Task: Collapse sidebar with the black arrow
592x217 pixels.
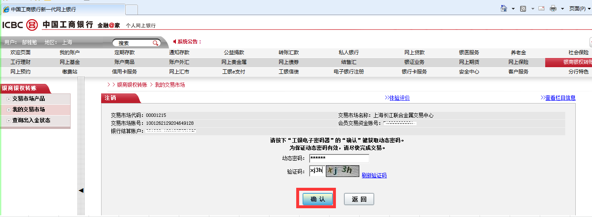Action: [81, 190]
